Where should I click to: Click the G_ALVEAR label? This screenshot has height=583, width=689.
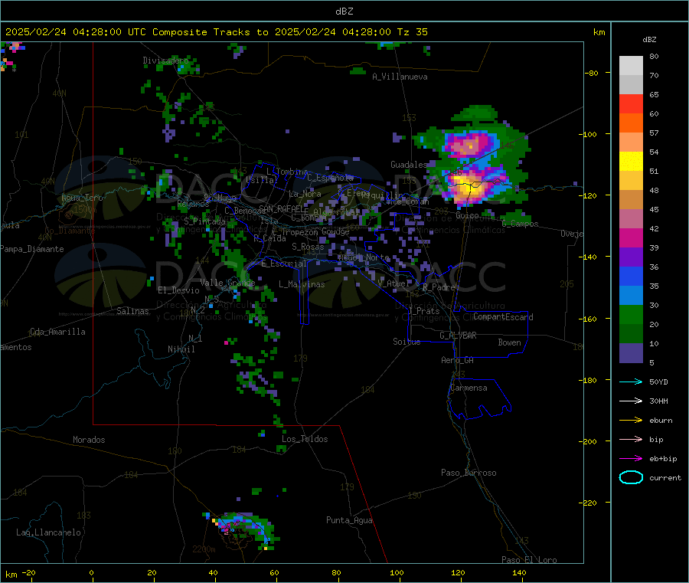click(458, 336)
